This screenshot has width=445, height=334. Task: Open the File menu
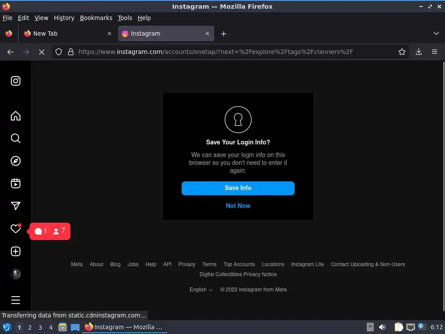pos(7,18)
